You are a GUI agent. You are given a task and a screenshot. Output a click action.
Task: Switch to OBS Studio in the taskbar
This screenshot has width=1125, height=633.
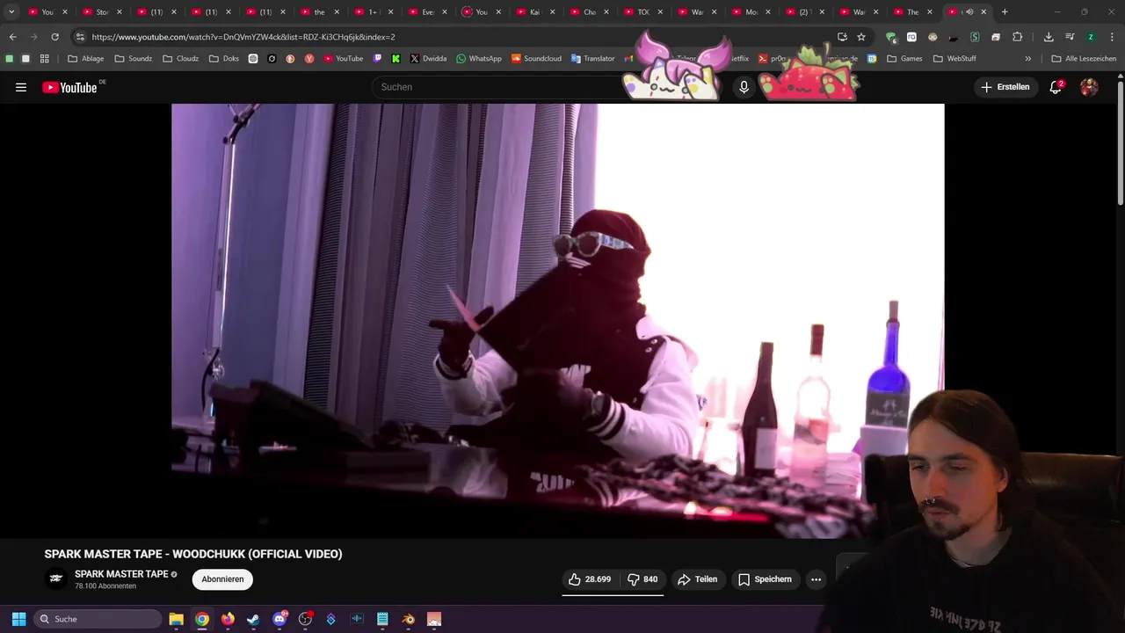305,619
